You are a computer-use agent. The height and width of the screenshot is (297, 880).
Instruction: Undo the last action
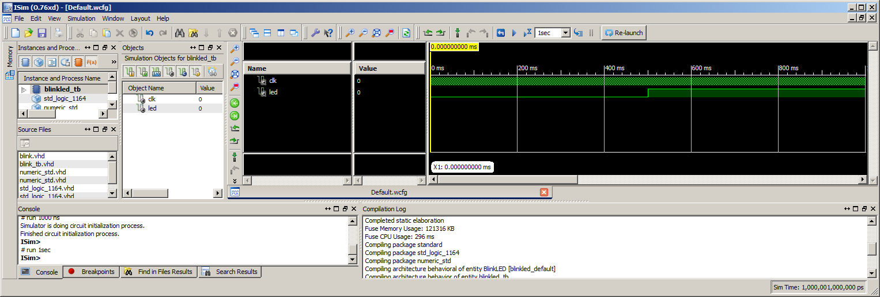point(150,33)
